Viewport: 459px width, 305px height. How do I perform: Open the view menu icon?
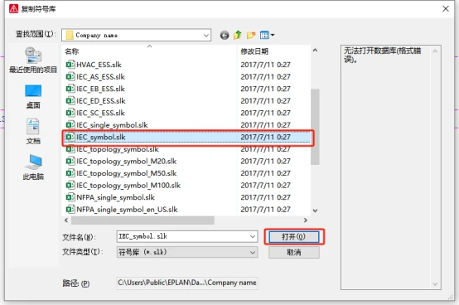(x=268, y=36)
